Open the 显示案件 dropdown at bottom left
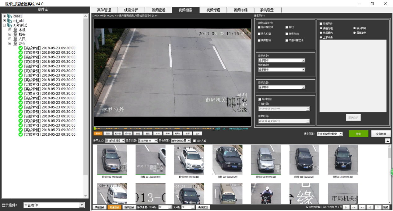This screenshot has width=393, height=211. (82, 205)
